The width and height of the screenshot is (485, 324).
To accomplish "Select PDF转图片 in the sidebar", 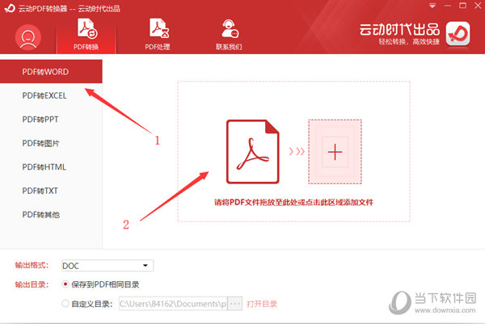I will click(x=51, y=143).
